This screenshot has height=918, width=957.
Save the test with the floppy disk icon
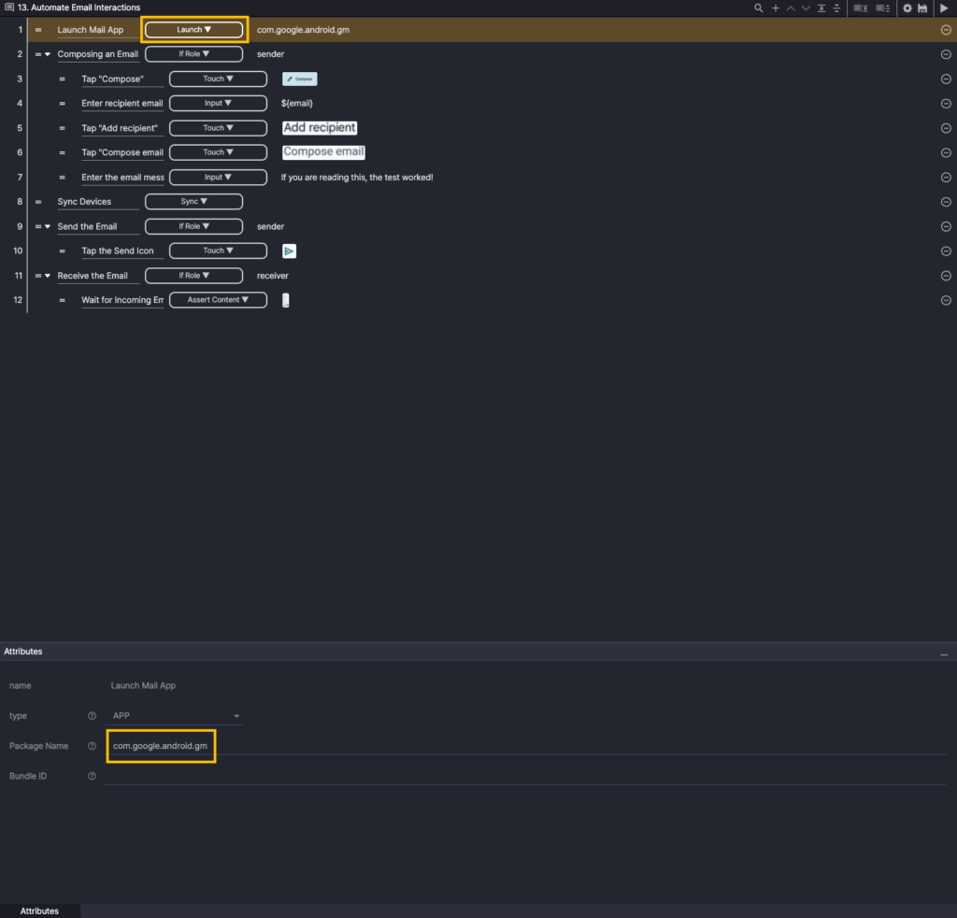[x=922, y=7]
